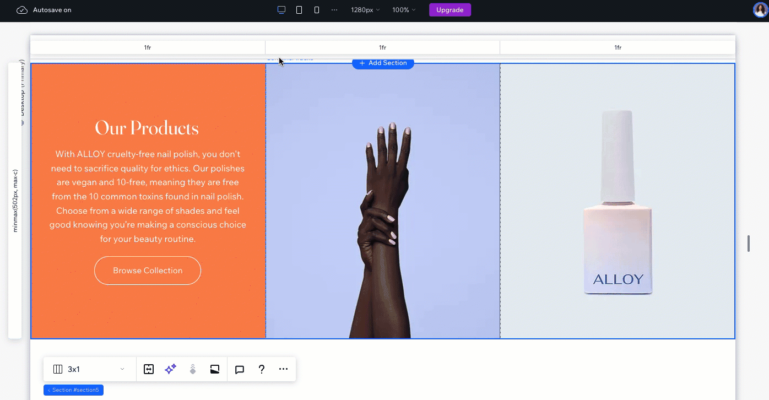
Task: Switch to tablet breakpoint view
Action: [299, 10]
